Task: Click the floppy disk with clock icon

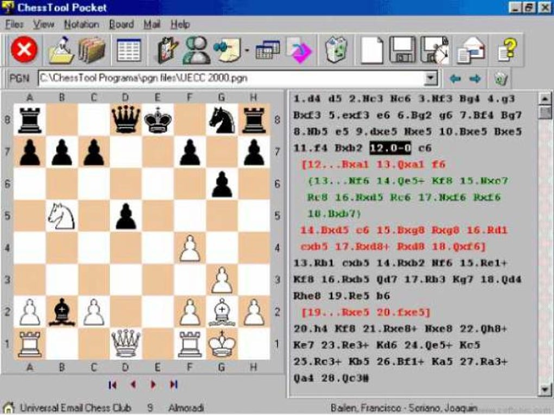Action: 435,50
